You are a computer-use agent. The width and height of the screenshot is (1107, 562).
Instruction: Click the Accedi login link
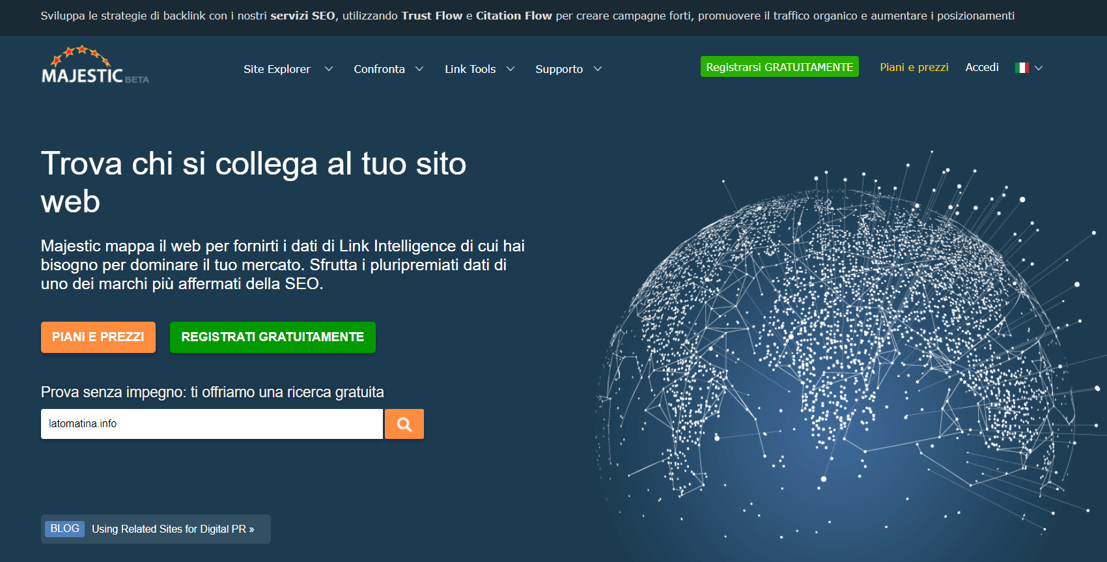(982, 67)
